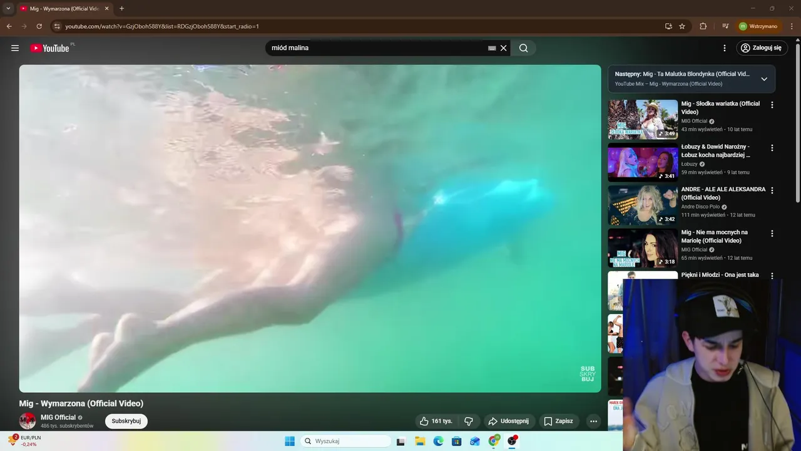The width and height of the screenshot is (801, 451).
Task: Like the video with 161 tys. button
Action: pyautogui.click(x=436, y=421)
